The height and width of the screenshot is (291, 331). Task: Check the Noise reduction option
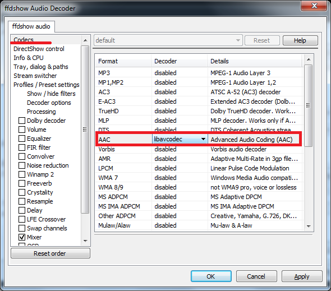pyautogui.click(x=22, y=165)
